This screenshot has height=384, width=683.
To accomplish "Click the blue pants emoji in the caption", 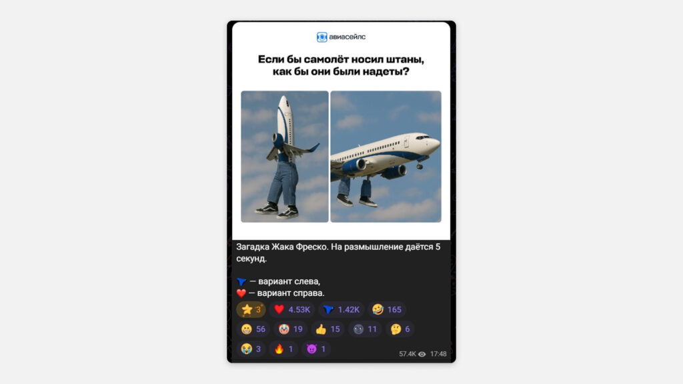I will coord(241,282).
